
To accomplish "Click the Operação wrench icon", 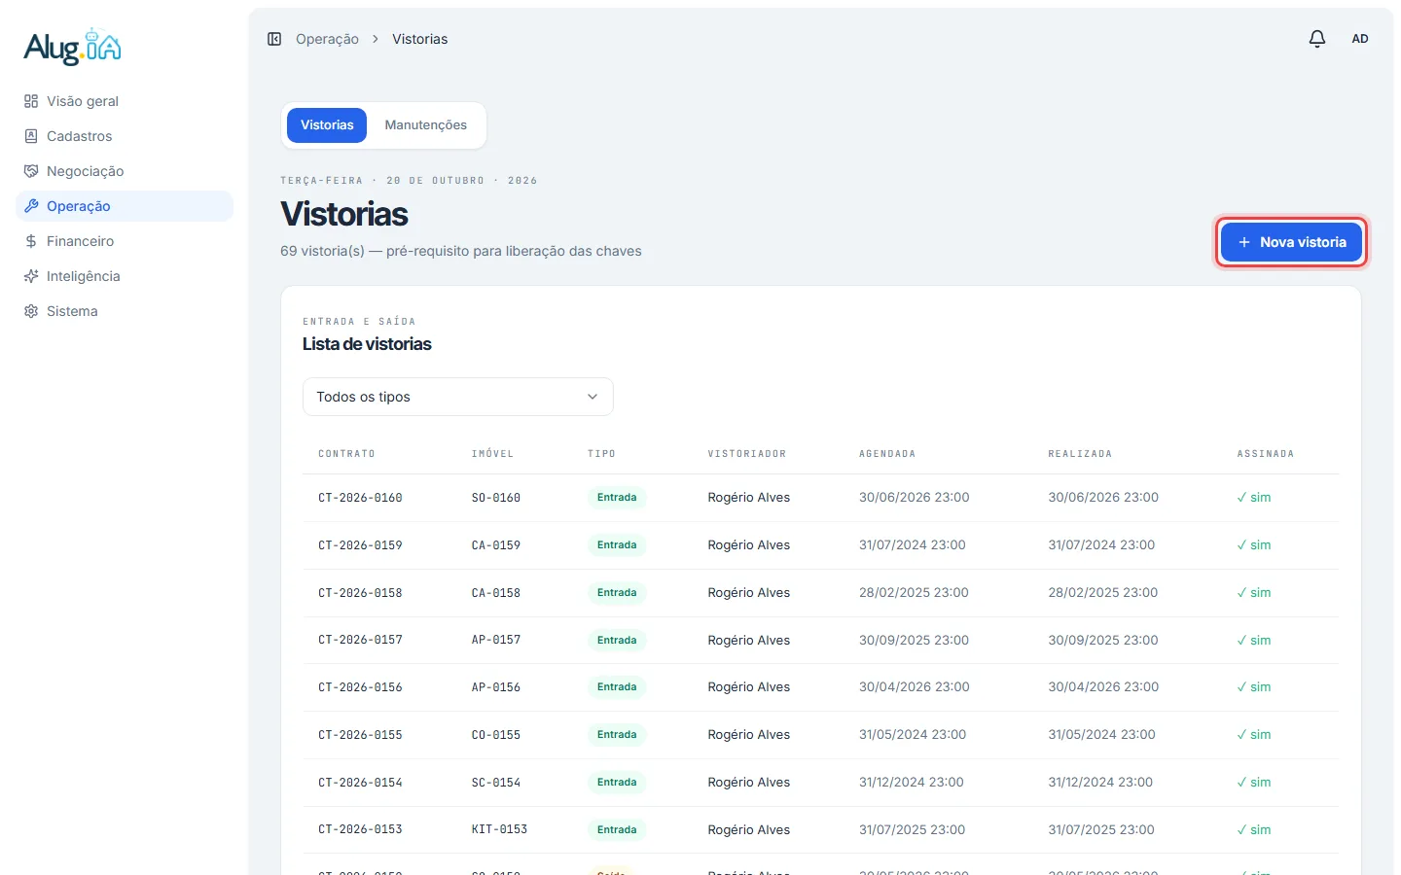I will [x=31, y=206].
